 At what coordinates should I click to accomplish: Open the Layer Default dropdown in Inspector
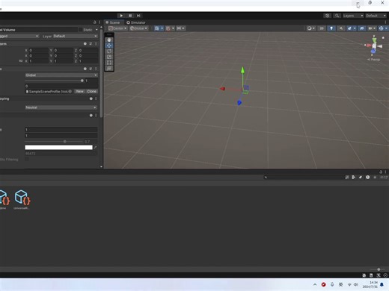coord(75,36)
